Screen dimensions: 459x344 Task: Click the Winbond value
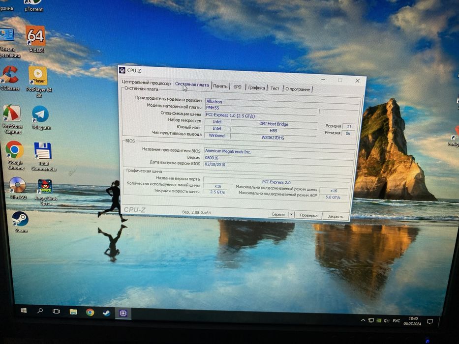click(x=216, y=136)
